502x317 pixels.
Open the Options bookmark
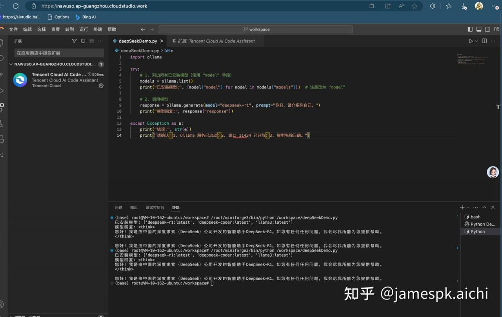58,17
